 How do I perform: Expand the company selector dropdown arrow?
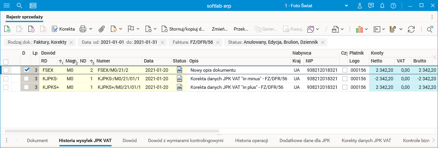(x=347, y=6)
